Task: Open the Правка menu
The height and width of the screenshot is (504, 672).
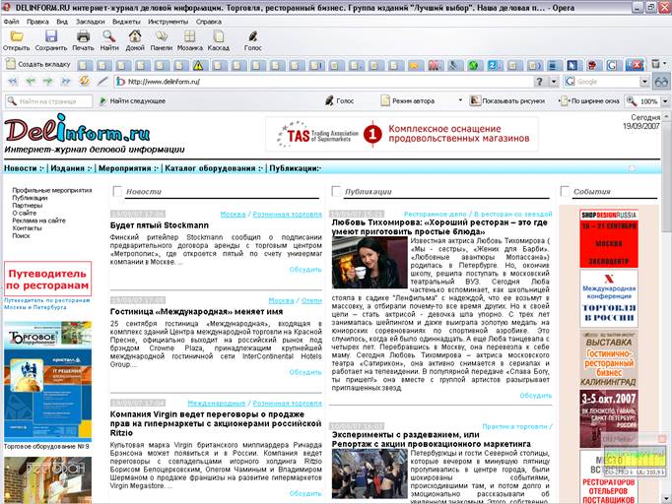Action: coord(37,22)
